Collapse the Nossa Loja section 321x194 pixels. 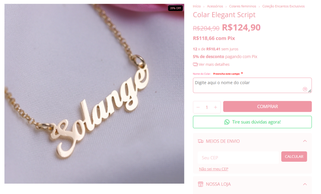pyautogui.click(x=305, y=184)
